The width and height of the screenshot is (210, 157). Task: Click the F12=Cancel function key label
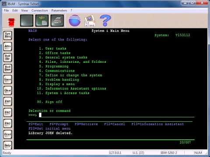[114, 124]
